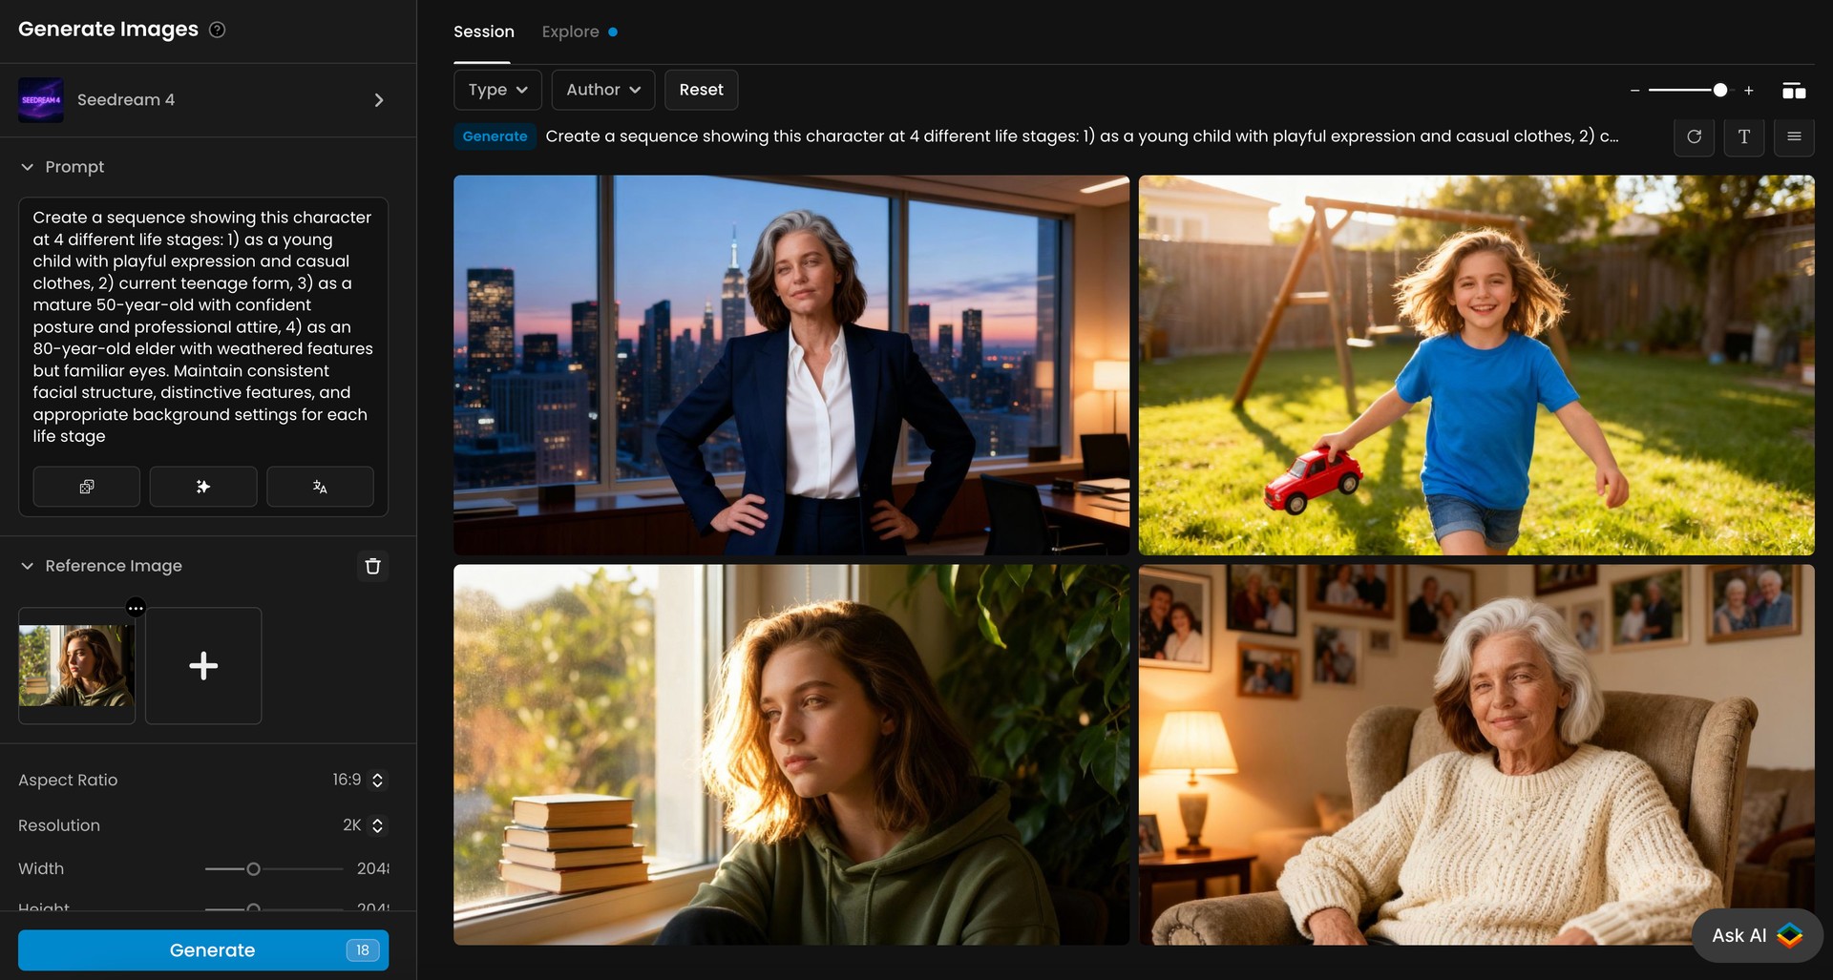Click the grid layout icon above the images
This screenshot has width=1833, height=980.
[x=1795, y=90]
